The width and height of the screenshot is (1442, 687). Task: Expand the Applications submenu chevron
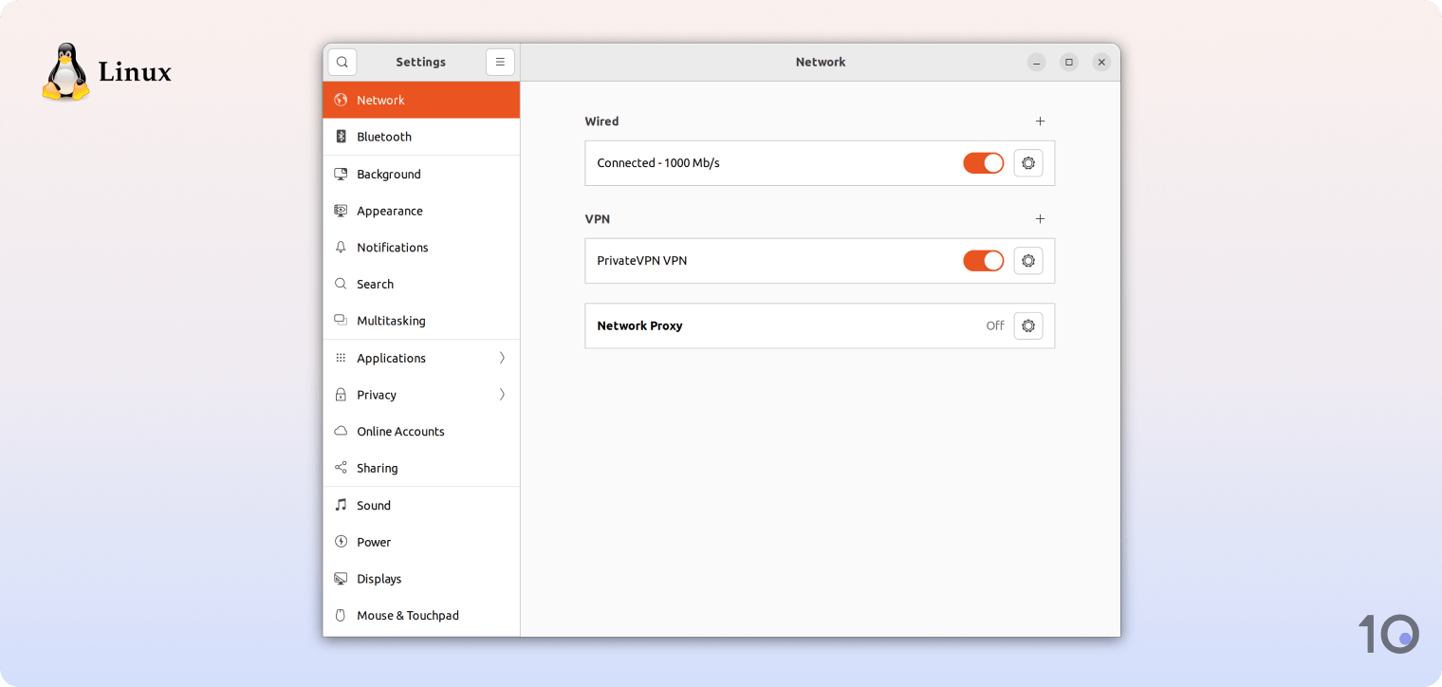point(502,358)
